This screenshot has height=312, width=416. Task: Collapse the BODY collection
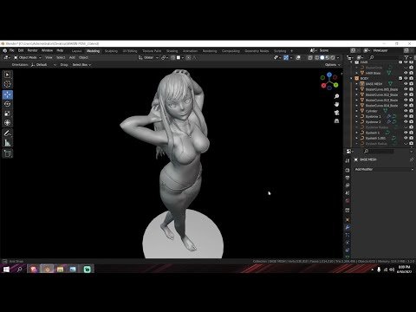[352, 78]
